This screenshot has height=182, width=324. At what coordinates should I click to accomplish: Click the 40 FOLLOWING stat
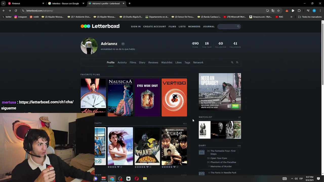point(220,45)
